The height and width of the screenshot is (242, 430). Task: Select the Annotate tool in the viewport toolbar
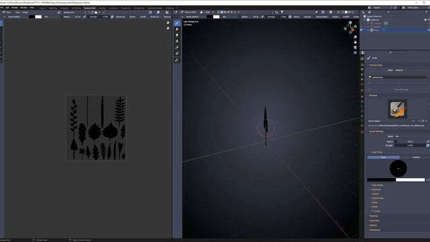coord(177,61)
